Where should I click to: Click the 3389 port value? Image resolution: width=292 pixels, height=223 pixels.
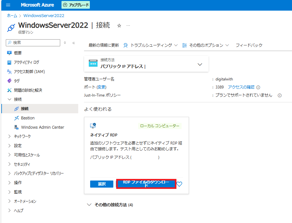[220, 87]
